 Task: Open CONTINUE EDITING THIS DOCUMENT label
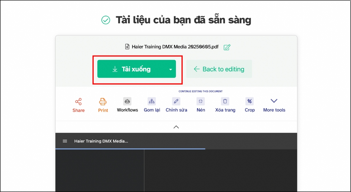(x=200, y=91)
